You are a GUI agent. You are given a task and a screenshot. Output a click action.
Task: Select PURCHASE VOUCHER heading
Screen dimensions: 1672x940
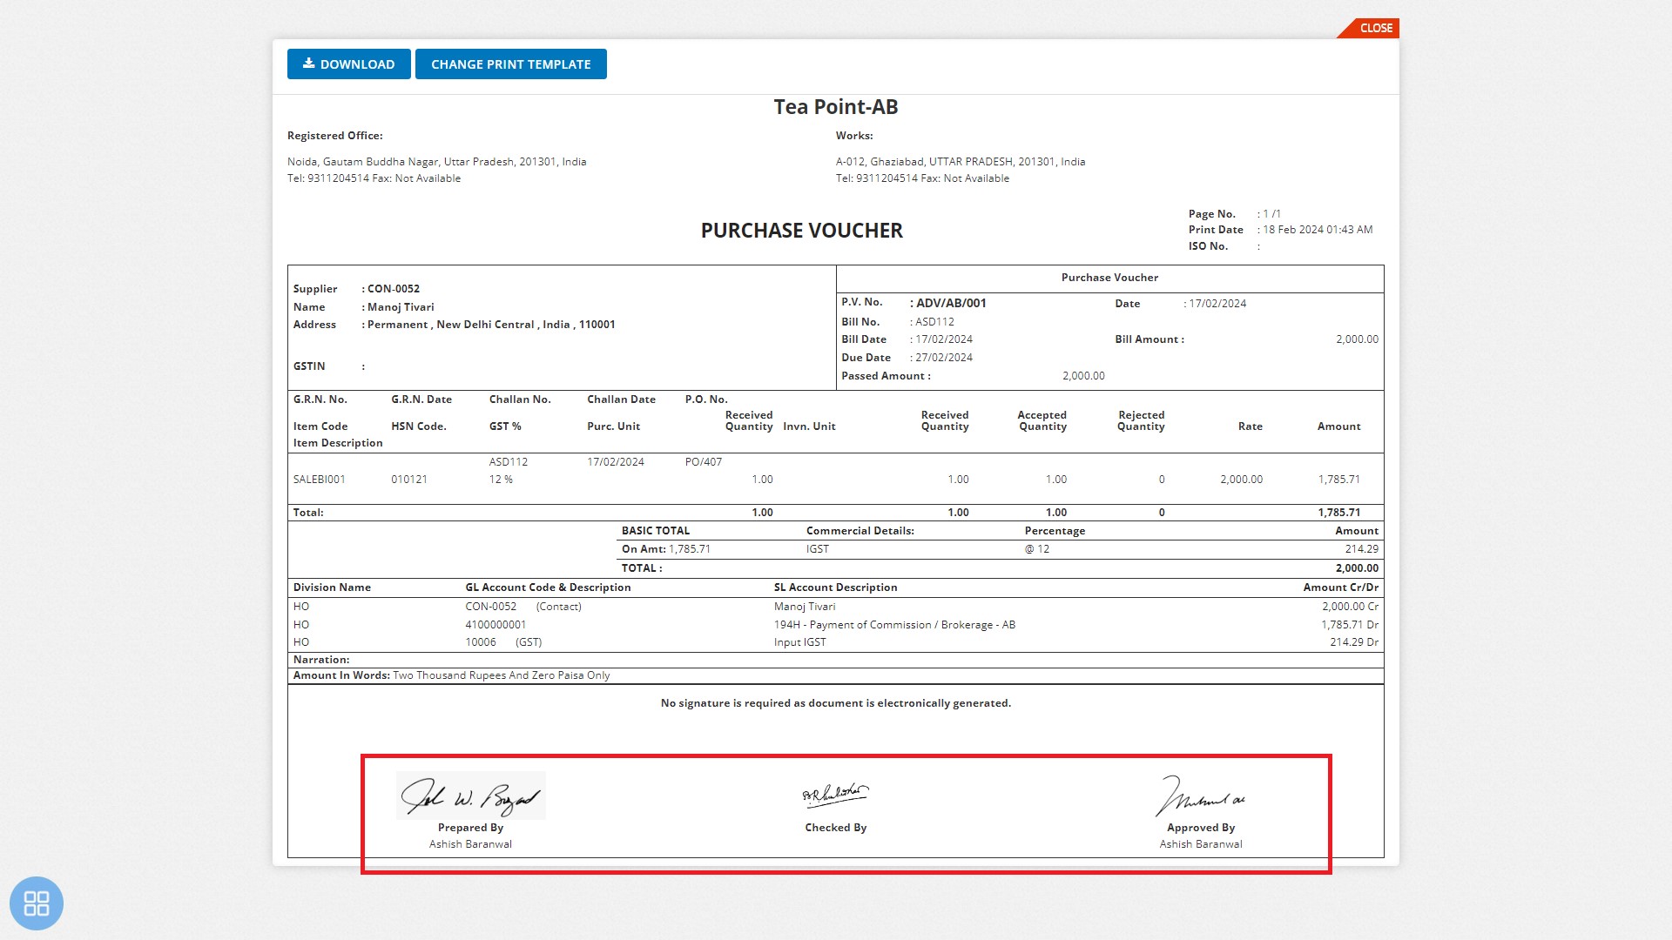point(802,231)
